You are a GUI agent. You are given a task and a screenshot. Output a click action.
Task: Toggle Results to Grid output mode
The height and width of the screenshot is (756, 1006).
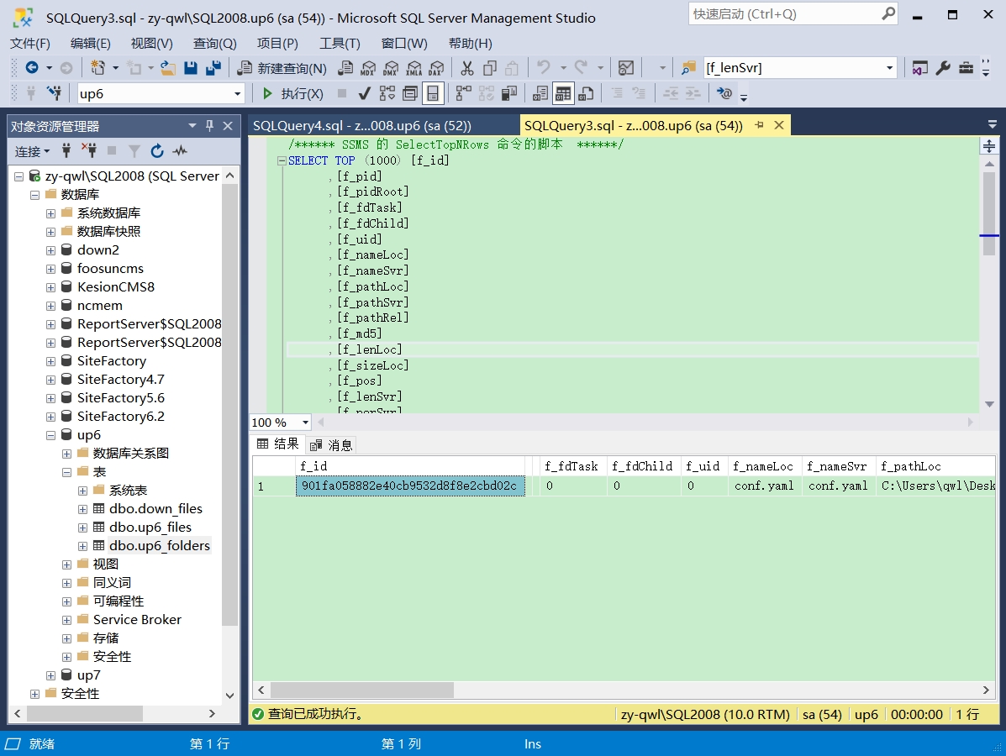[x=563, y=93]
